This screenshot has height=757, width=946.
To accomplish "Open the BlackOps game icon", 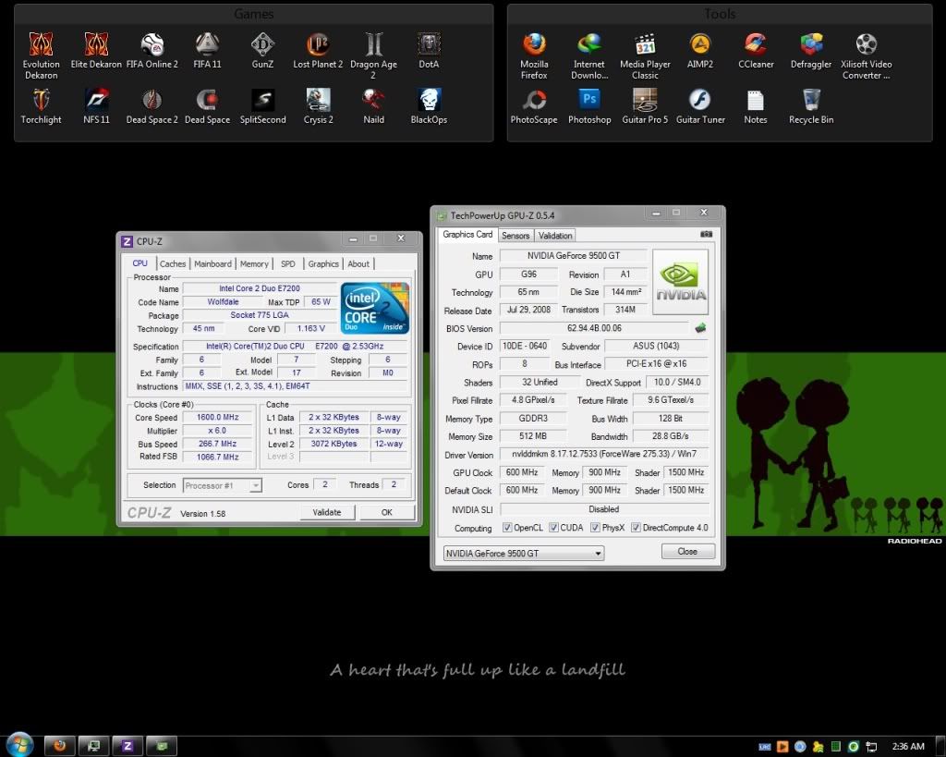I will tap(429, 106).
